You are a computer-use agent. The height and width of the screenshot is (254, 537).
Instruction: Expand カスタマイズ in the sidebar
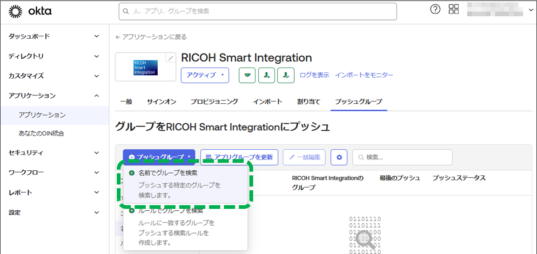pos(54,76)
